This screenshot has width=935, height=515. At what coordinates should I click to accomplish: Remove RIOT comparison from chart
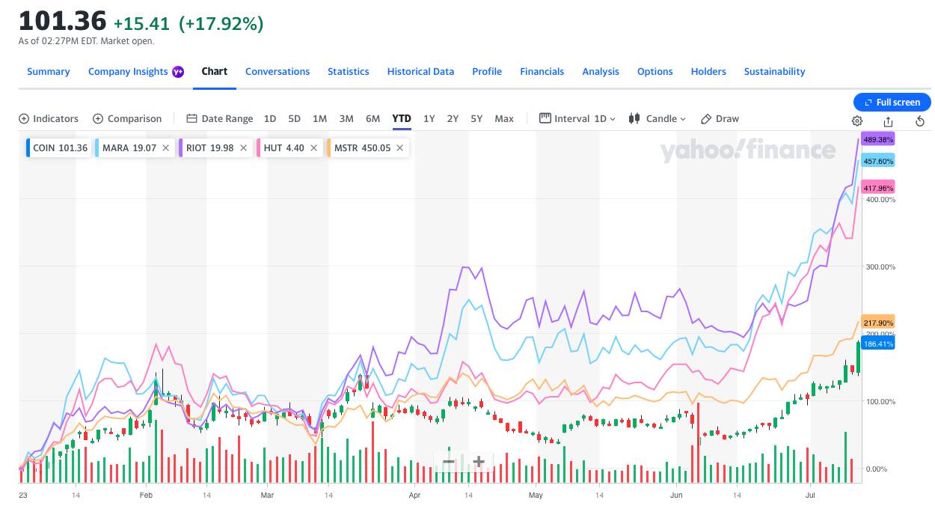tap(243, 148)
